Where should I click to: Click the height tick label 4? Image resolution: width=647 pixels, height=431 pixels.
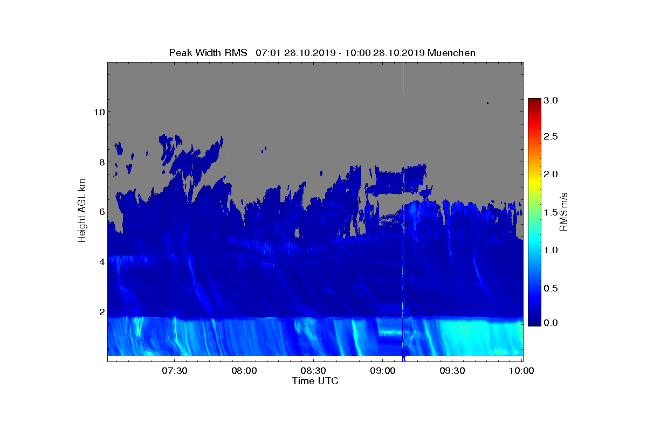coord(101,262)
